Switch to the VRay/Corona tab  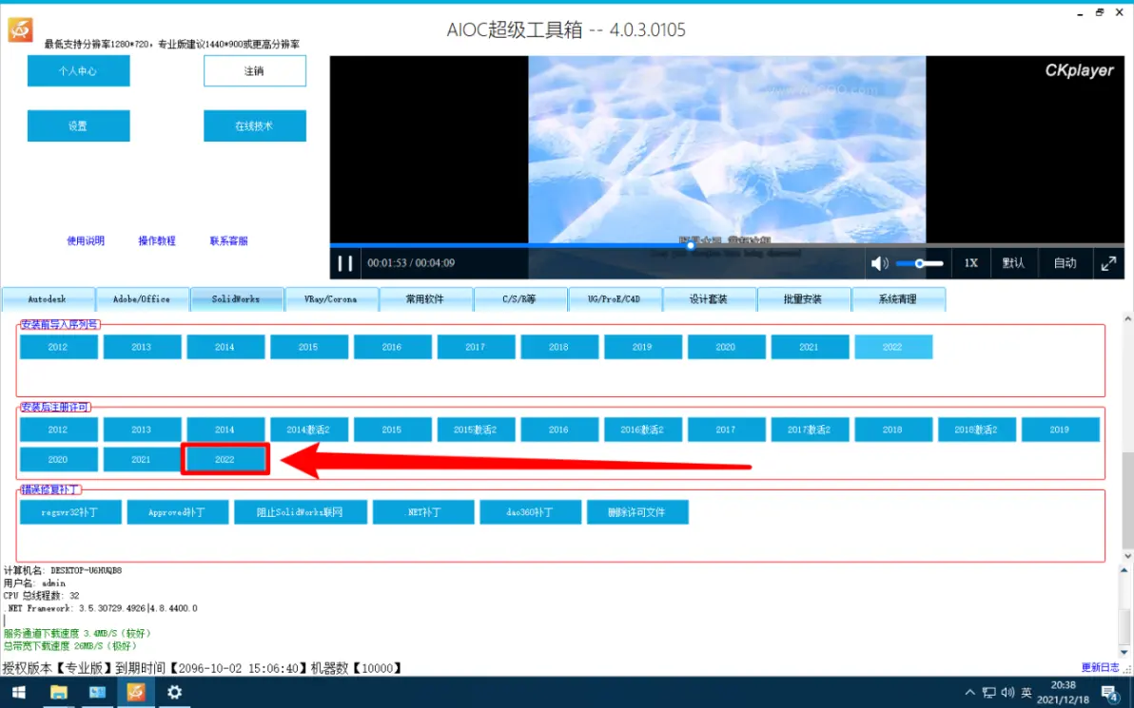click(330, 299)
